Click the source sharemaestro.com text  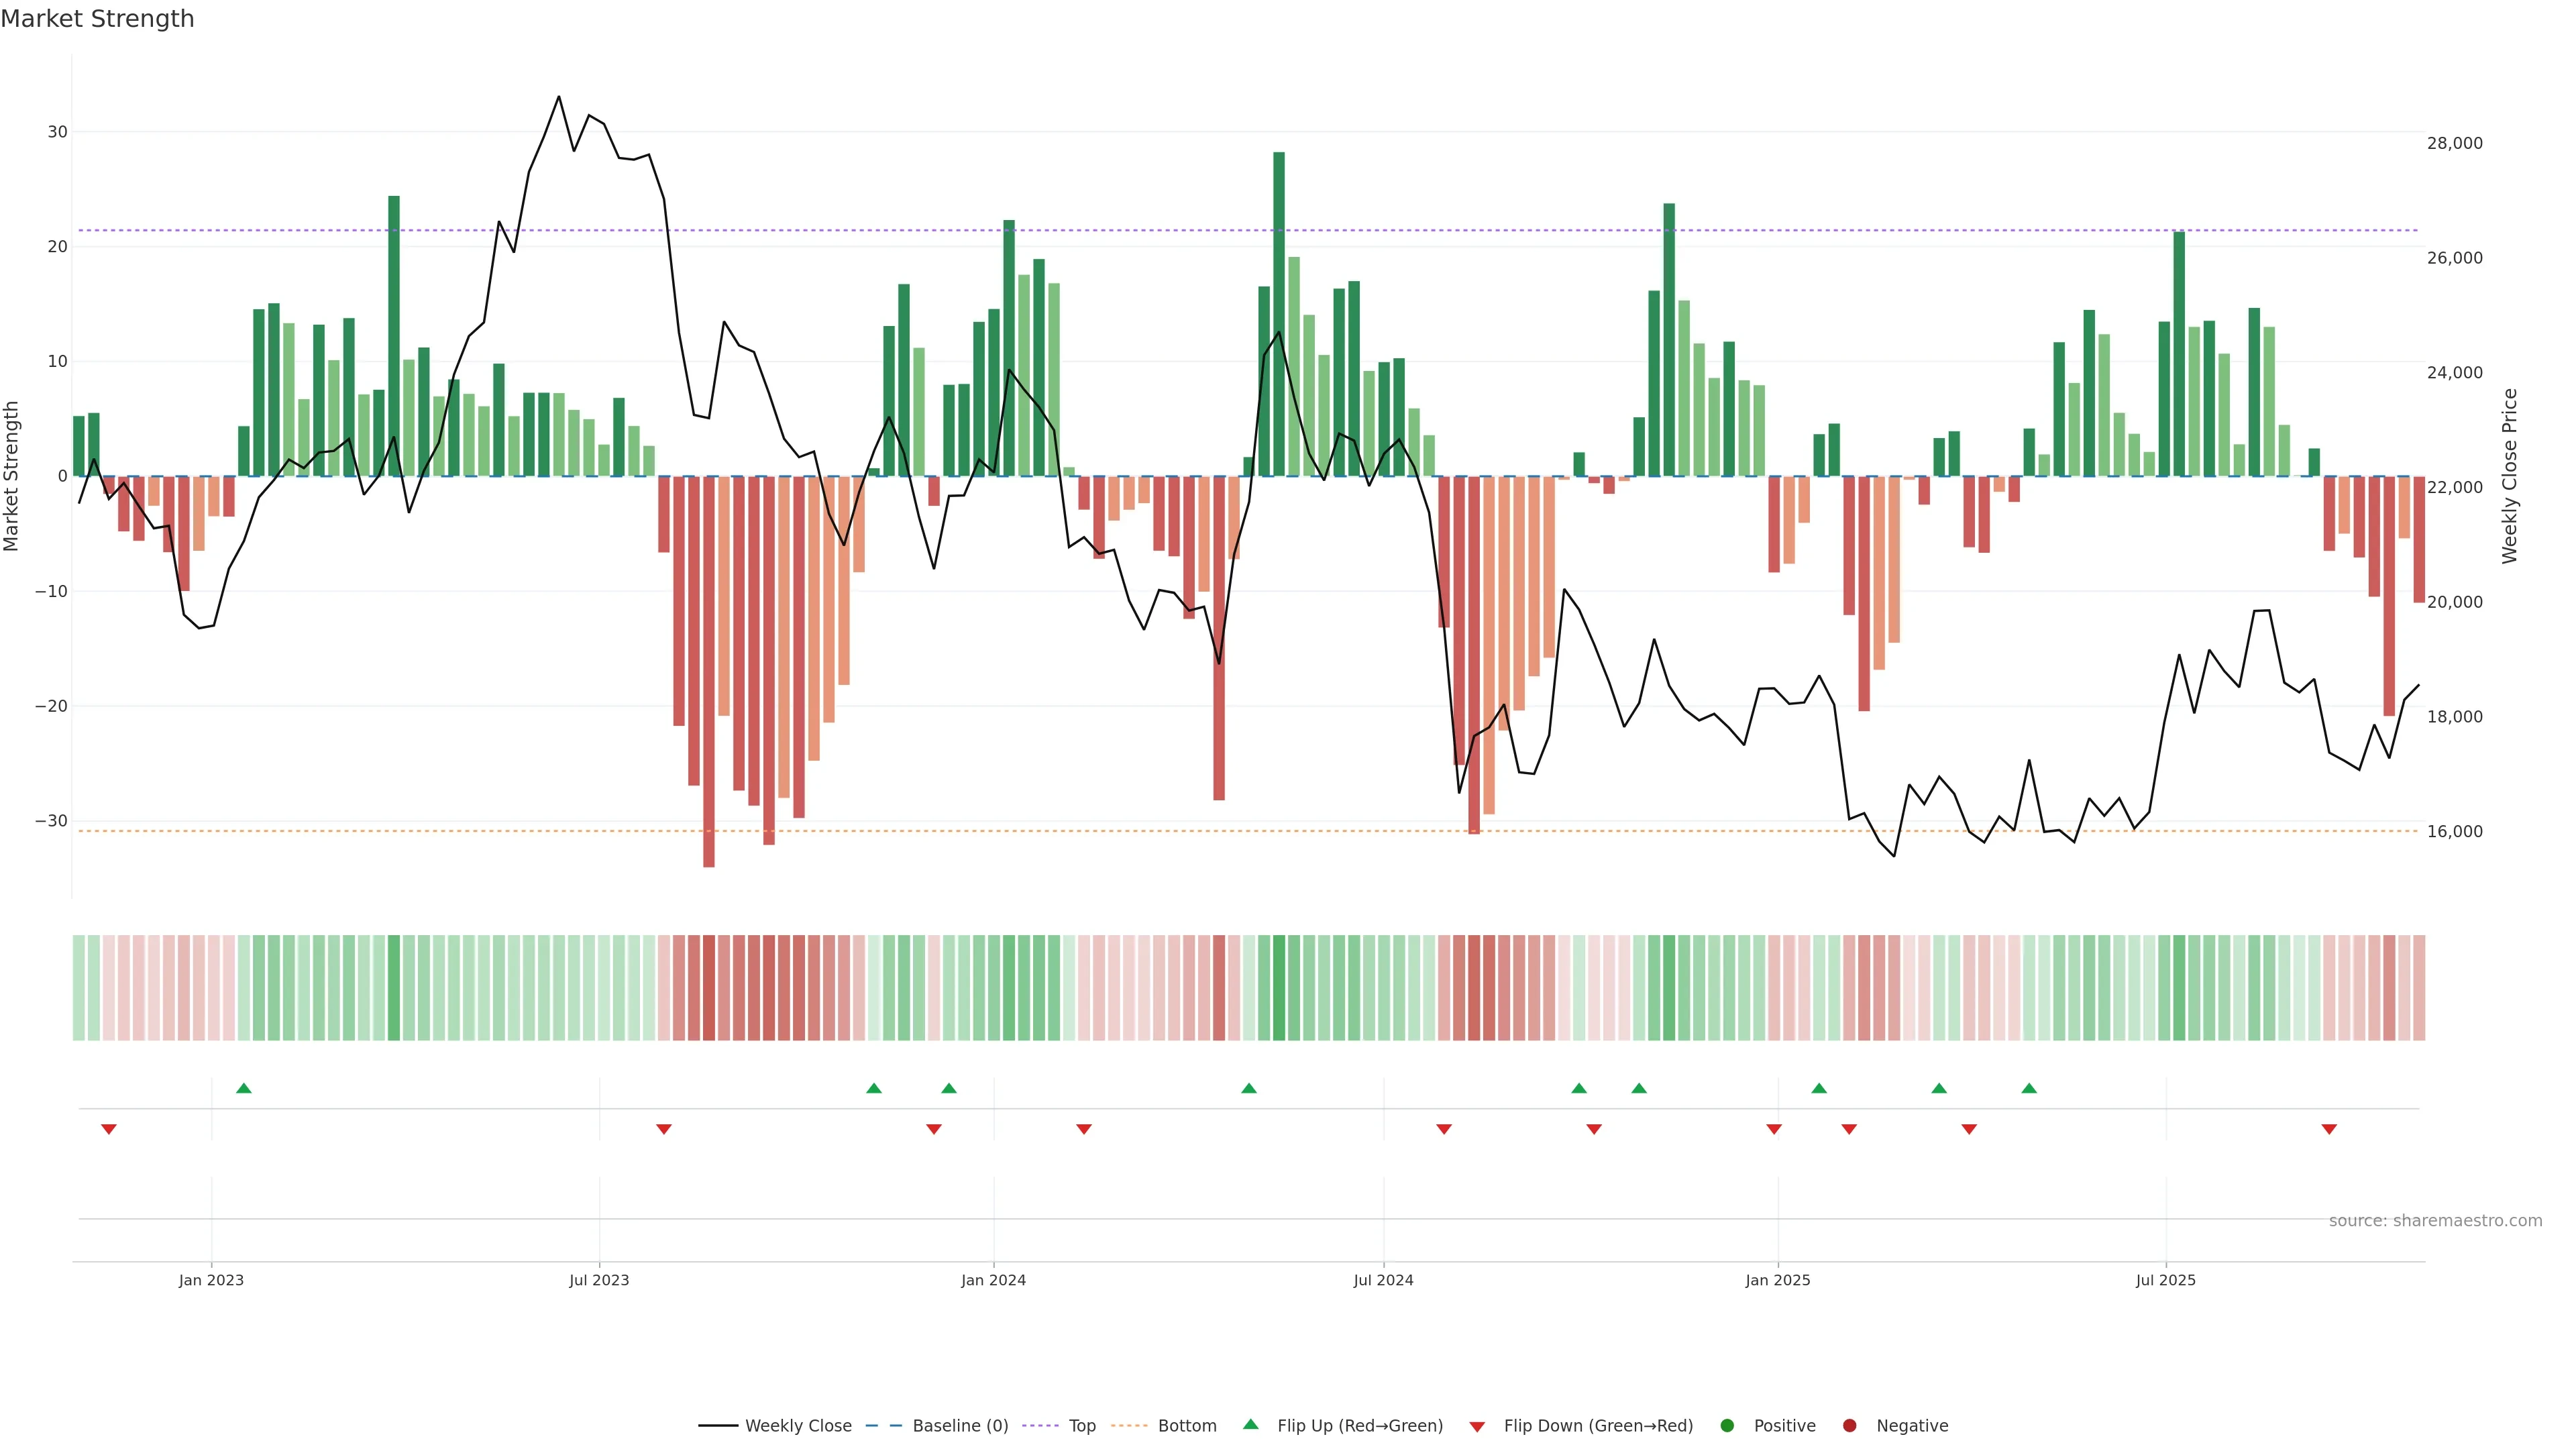pos(2435,1220)
